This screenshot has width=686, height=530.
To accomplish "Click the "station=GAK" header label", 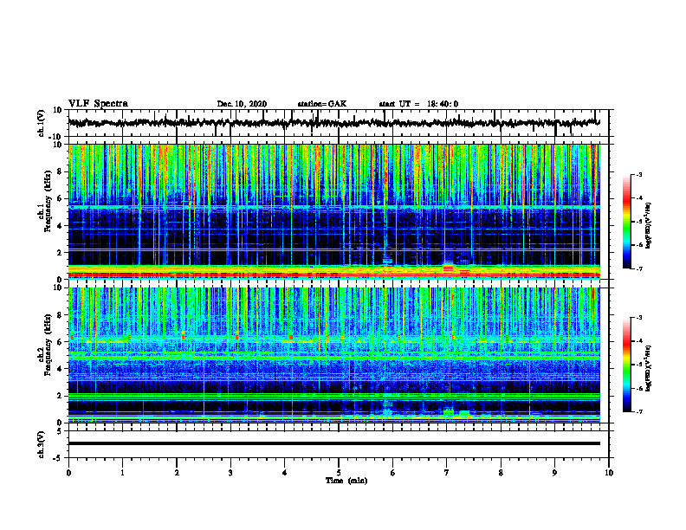I will point(322,104).
